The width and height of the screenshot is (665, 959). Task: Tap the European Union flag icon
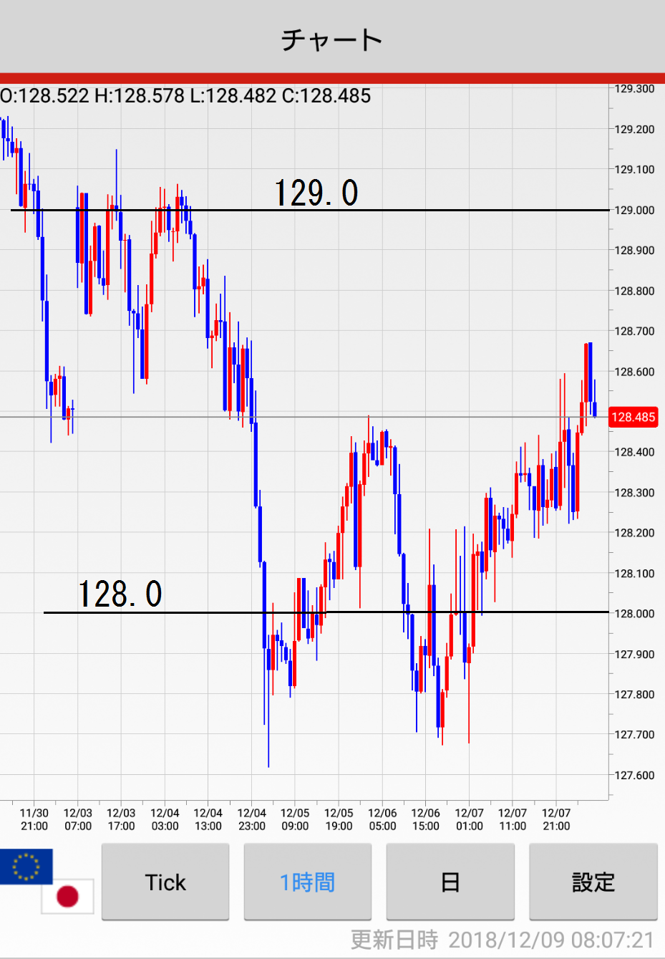[x=26, y=866]
